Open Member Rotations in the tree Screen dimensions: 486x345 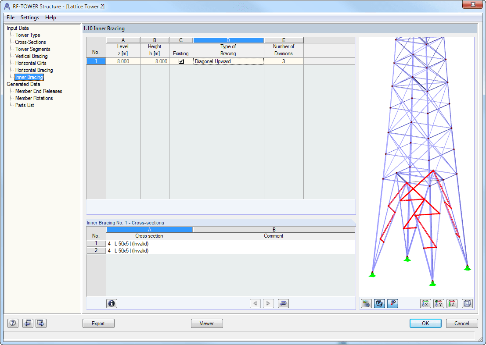pyautogui.click(x=34, y=98)
